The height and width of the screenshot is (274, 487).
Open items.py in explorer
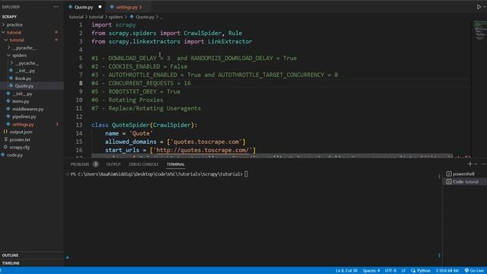coord(21,101)
